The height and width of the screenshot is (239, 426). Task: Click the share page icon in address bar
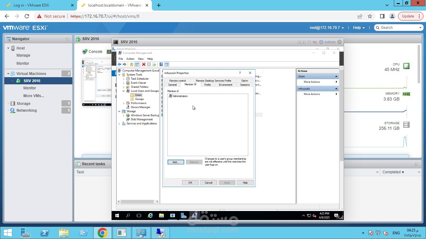tap(360, 16)
